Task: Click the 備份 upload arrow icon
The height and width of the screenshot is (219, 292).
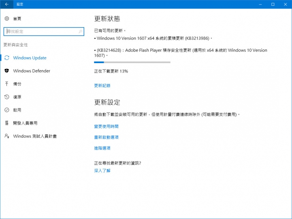Action: (x=7, y=84)
